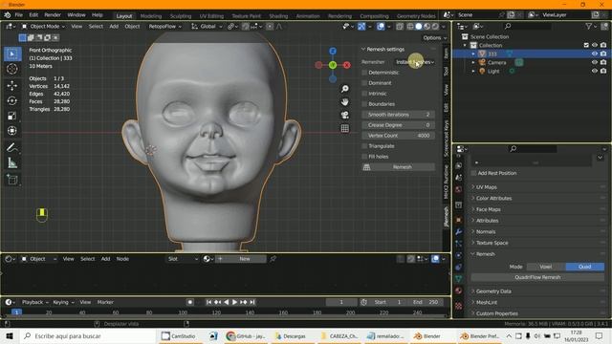Toggle the Dominant checkbox

tap(364, 83)
